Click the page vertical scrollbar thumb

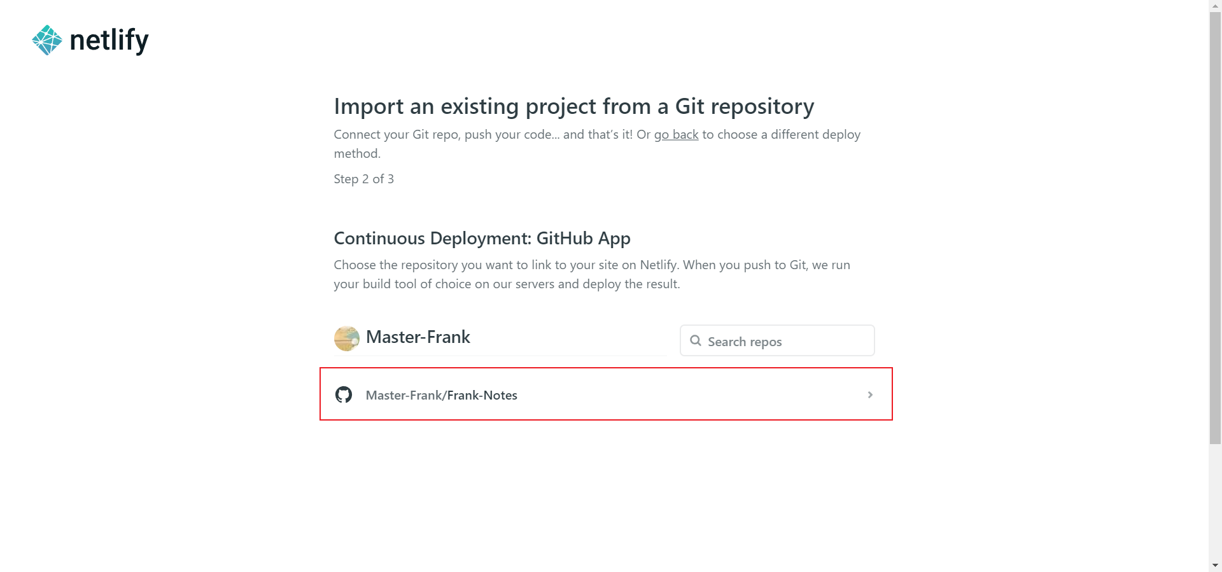(x=1216, y=227)
